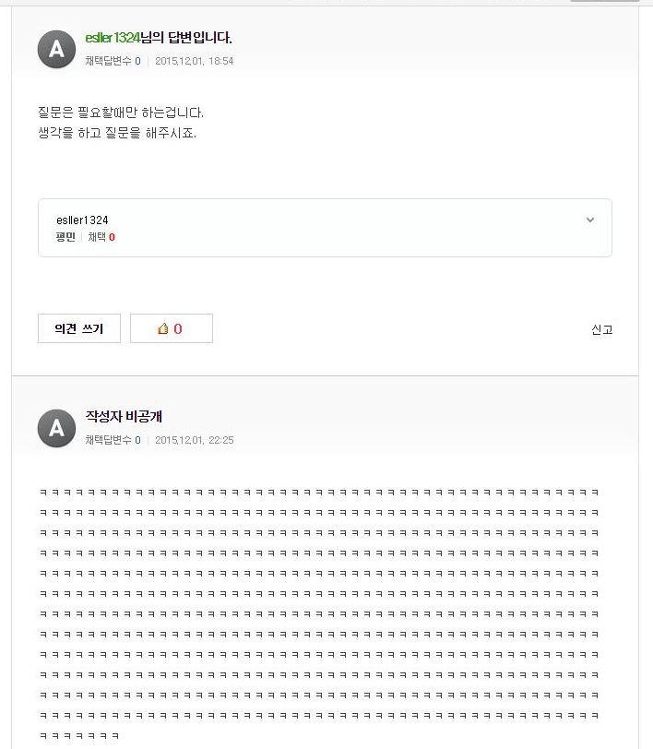Viewport: 653px width, 749px height.
Task: Click the 2015.12.01. 22:25 timestamp
Action: [x=195, y=440]
